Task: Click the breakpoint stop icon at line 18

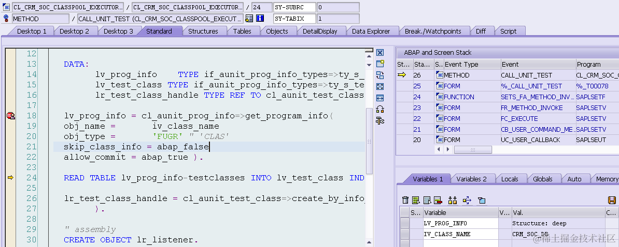Action: [x=11, y=115]
